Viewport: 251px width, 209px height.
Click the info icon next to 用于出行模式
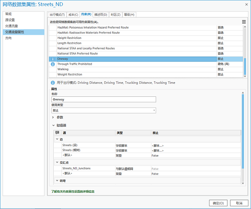pos(52,83)
